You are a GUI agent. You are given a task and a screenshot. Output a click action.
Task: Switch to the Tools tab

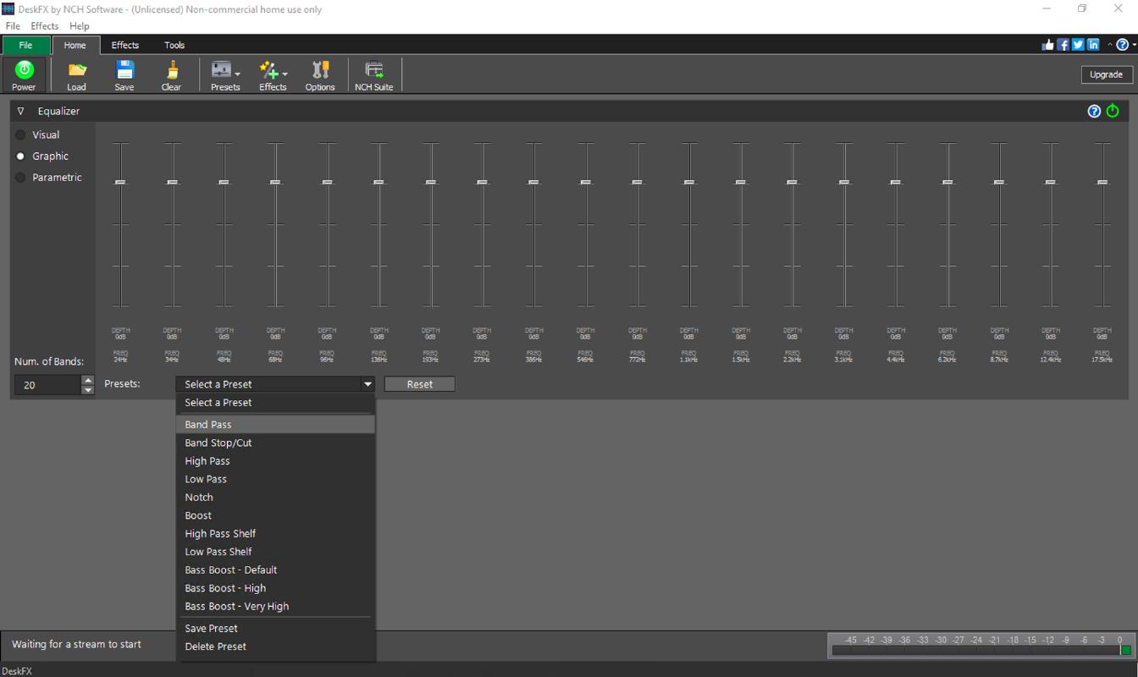click(174, 45)
